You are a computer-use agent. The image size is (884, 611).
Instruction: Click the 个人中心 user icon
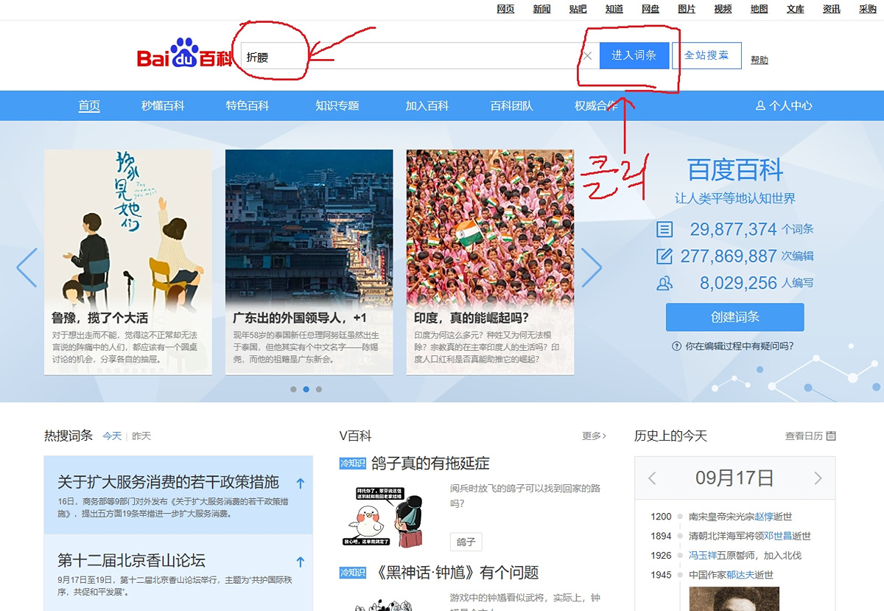pos(760,106)
